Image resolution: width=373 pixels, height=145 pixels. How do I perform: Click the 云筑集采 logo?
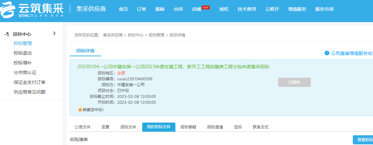point(32,9)
